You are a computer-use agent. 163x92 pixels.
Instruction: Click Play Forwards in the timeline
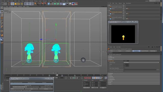click(74, 78)
